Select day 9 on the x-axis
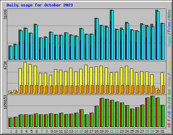The width and height of the screenshot is (173, 135). (52, 131)
